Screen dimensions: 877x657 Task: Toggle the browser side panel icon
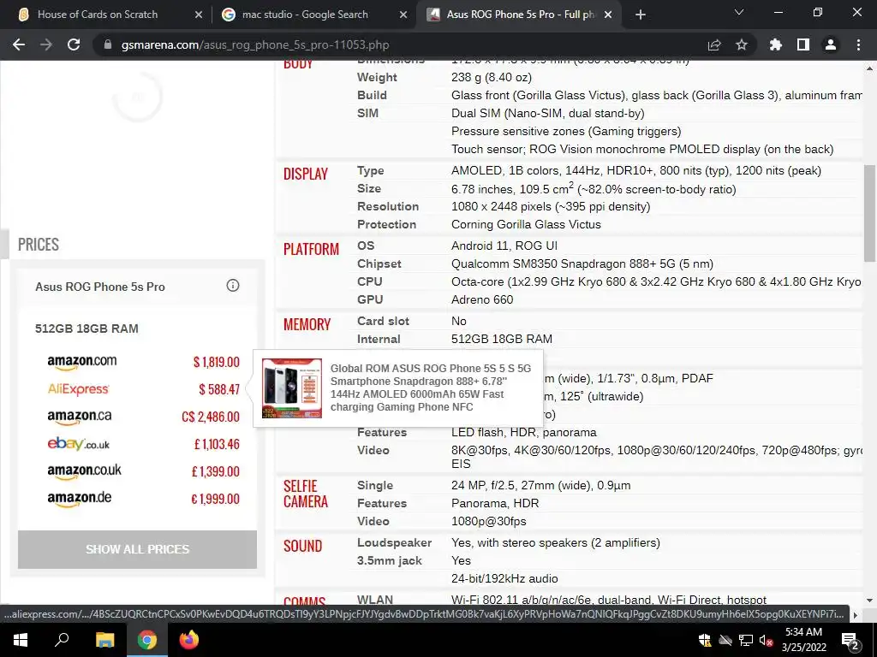[x=803, y=44]
